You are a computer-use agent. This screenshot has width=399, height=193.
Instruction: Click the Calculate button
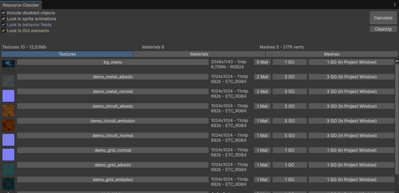pos(383,18)
